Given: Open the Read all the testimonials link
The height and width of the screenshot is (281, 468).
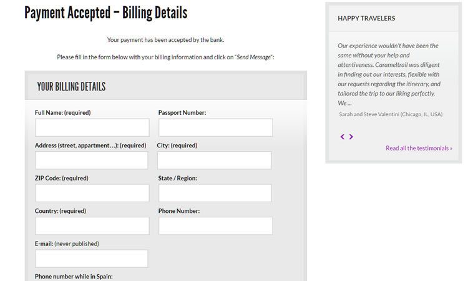Looking at the screenshot, I should click(x=419, y=148).
